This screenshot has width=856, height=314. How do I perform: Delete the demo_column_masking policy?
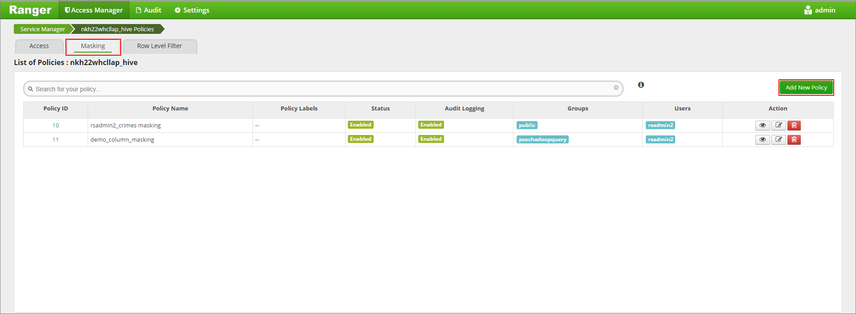click(x=794, y=139)
